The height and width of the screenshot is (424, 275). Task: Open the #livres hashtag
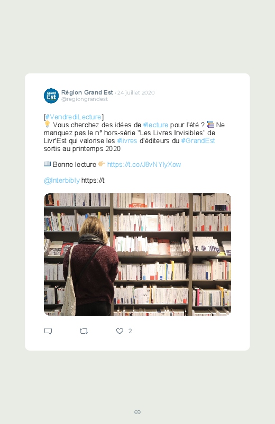coord(127,140)
